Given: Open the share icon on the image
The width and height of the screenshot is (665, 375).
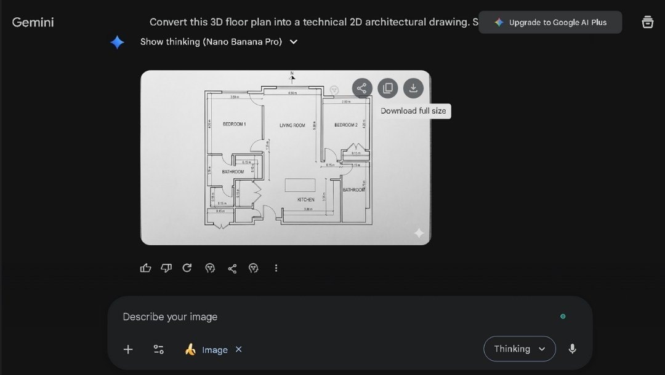Looking at the screenshot, I should [x=362, y=88].
